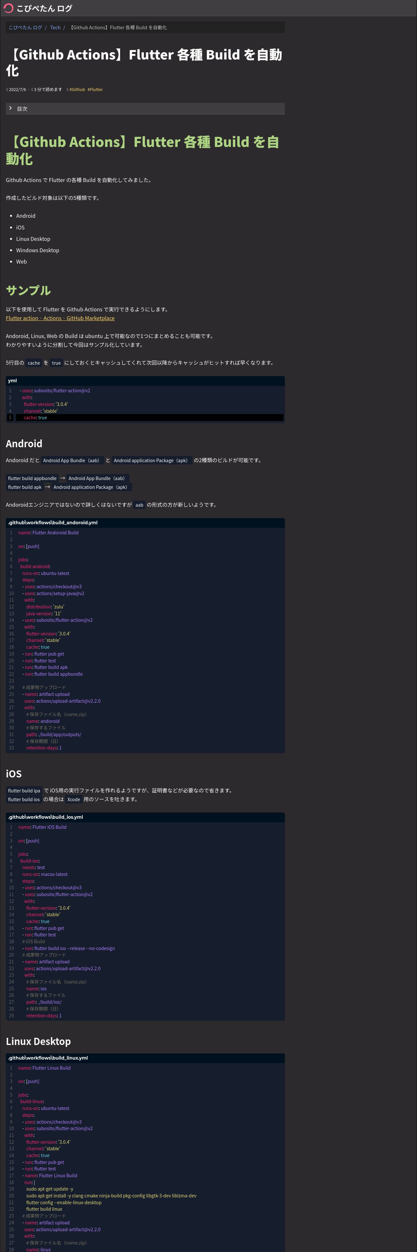Image resolution: width=417 pixels, height=1252 pixels.
Task: Click the build_andoroid.yml file name header
Action: tap(52, 522)
